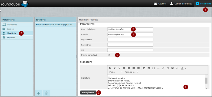Add new identity with plus icon
The height and width of the screenshot is (97, 212).
pyautogui.click(x=38, y=93)
